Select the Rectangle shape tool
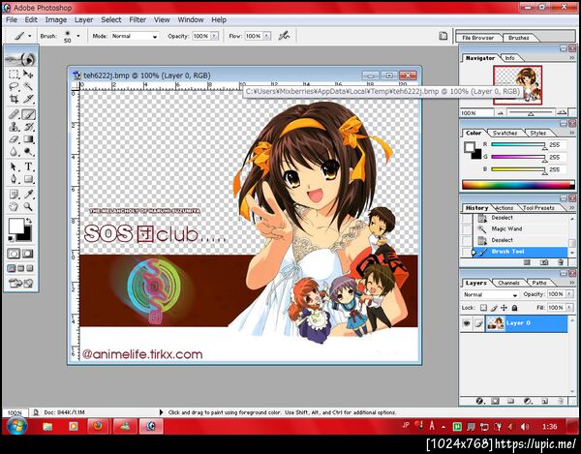The width and height of the screenshot is (581, 454). click(x=28, y=180)
